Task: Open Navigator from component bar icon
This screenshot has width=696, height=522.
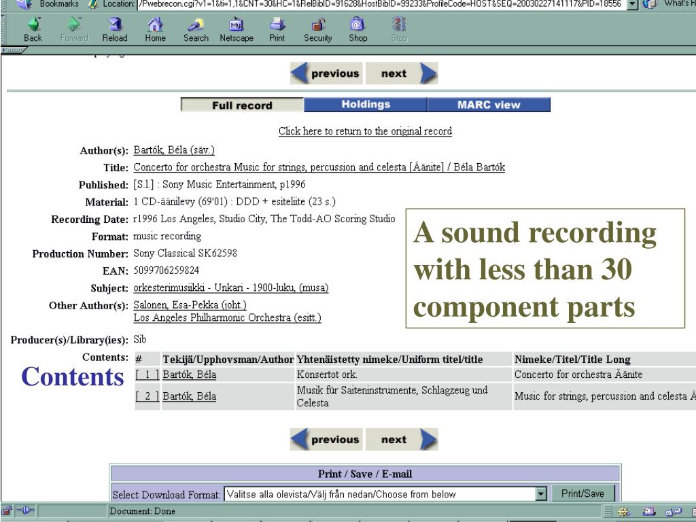Action: (624, 511)
